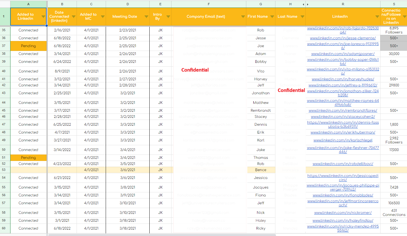Select the First Name cell 'Vito'
Image resolution: width=407 pixels, height=236 pixels.
coord(261,71)
